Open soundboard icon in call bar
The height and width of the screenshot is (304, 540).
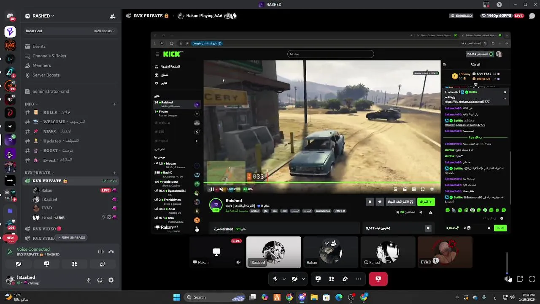345,279
